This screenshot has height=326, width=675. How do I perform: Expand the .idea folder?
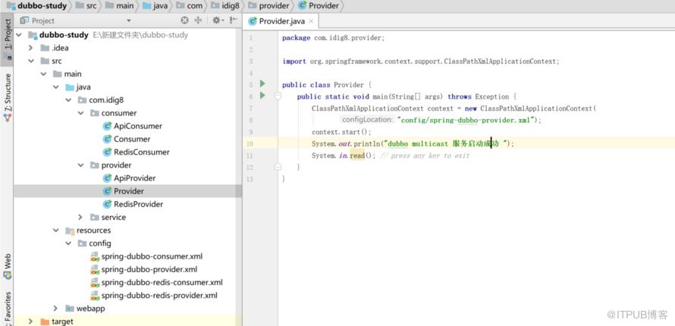click(x=30, y=48)
